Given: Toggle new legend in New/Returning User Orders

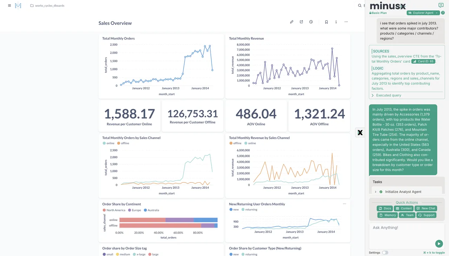Looking at the screenshot, I should click(234, 209).
